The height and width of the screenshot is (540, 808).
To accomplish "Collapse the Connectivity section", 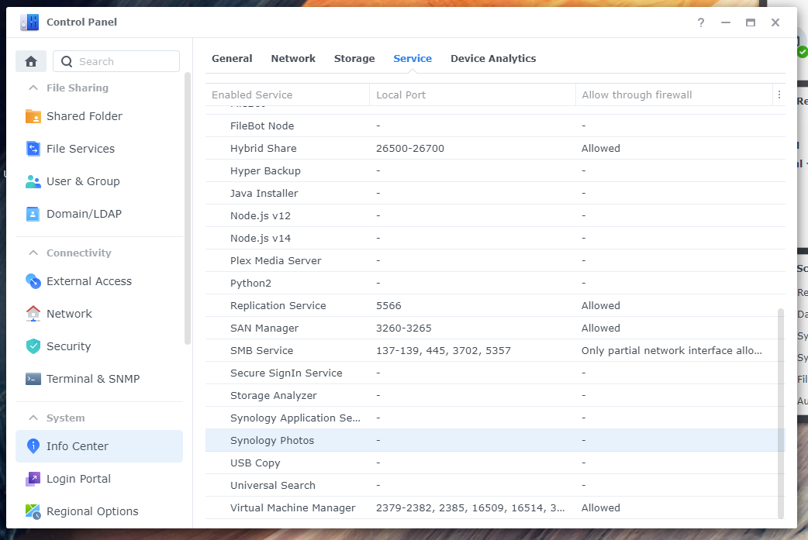I will point(33,253).
